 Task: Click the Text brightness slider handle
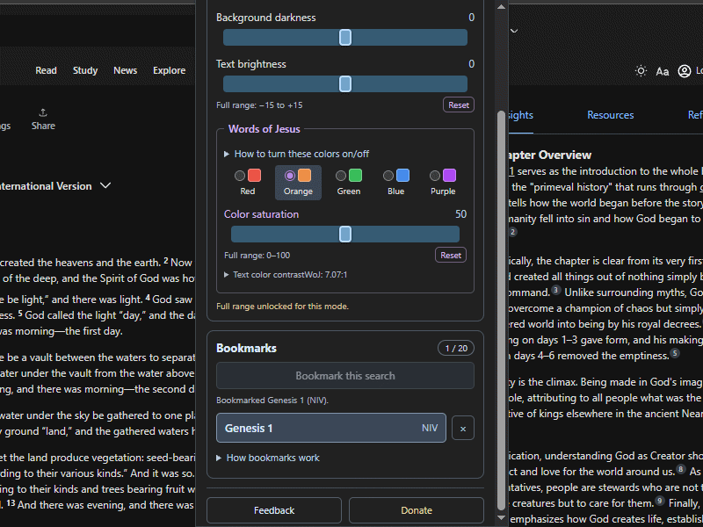pos(345,84)
